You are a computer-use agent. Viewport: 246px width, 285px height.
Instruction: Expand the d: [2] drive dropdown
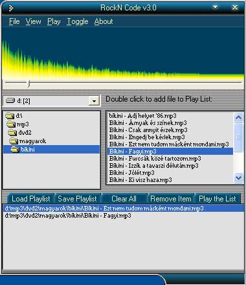coord(94,101)
